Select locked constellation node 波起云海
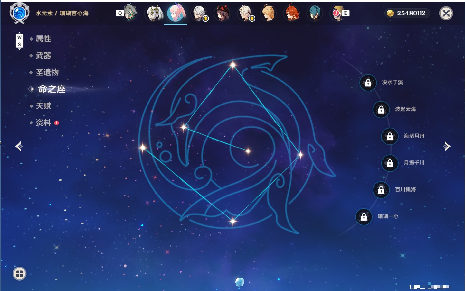 (381, 109)
